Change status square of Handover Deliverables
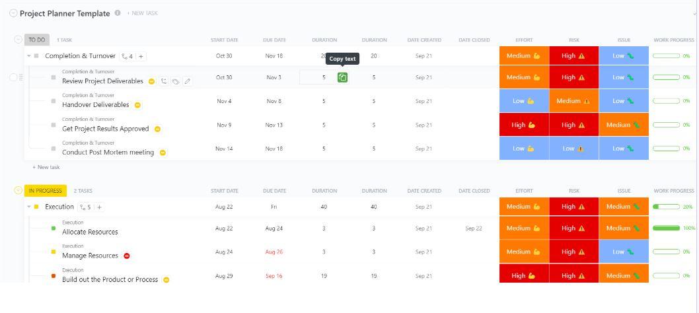 click(54, 101)
